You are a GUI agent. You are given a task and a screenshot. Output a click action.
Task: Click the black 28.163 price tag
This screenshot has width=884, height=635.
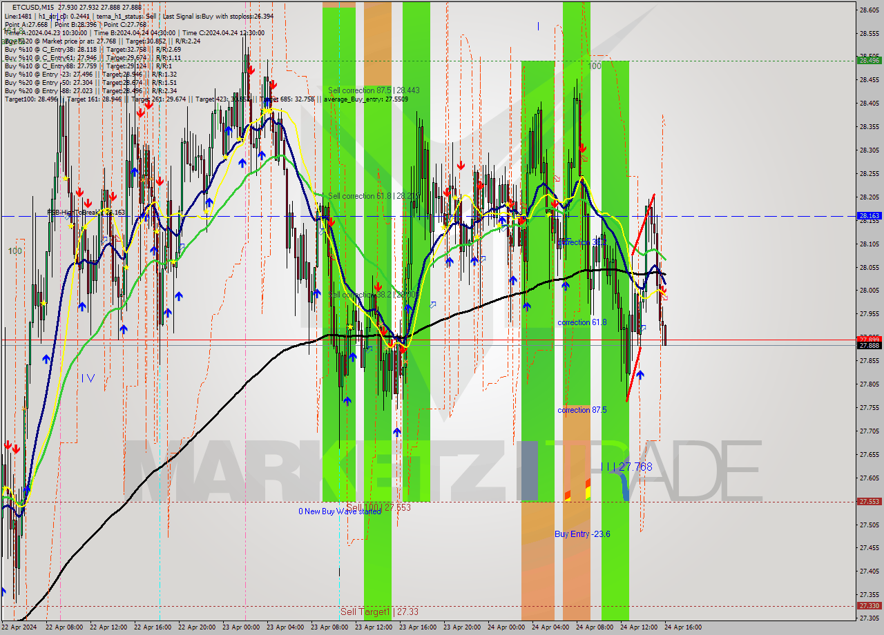[x=869, y=216]
